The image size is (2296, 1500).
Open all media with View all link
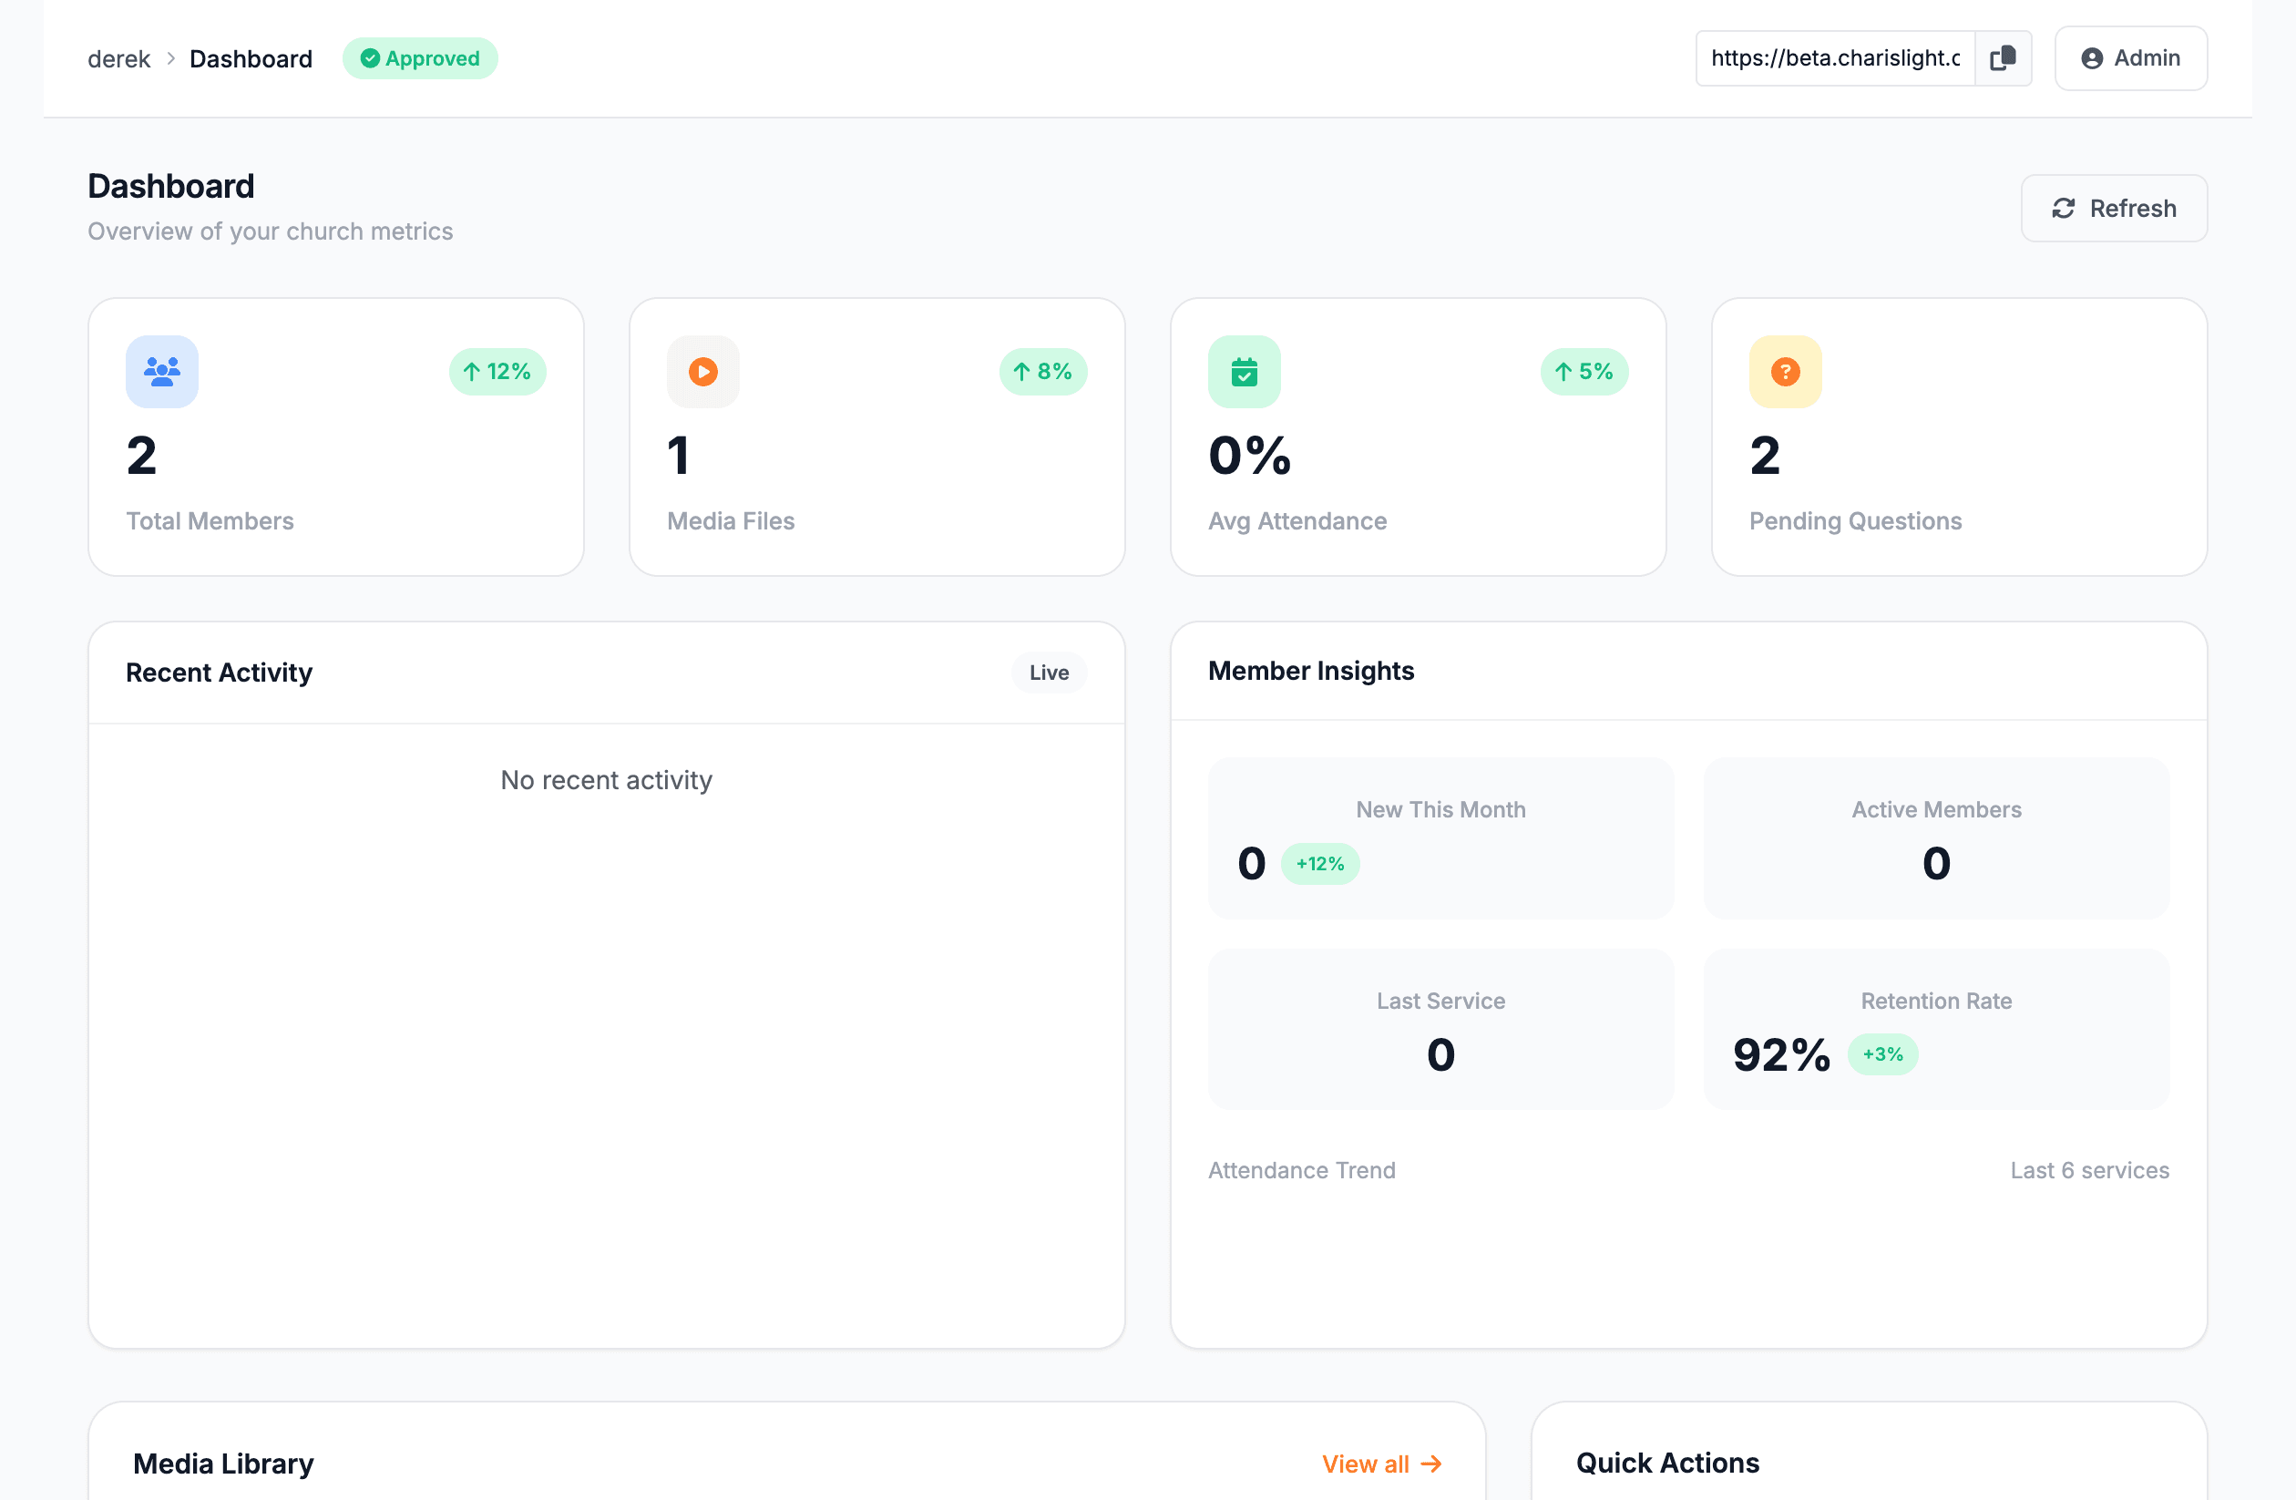click(x=1381, y=1464)
